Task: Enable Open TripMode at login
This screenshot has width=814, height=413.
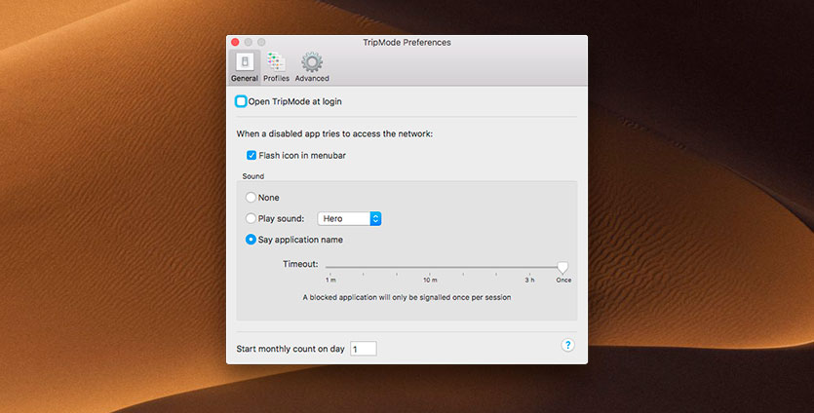Action: (x=241, y=101)
